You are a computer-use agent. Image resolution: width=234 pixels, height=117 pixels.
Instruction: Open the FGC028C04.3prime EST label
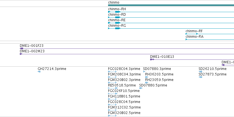124,69
